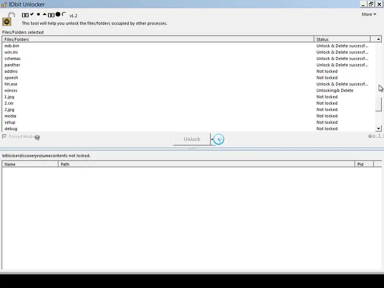Click the Path column header

coord(207,164)
